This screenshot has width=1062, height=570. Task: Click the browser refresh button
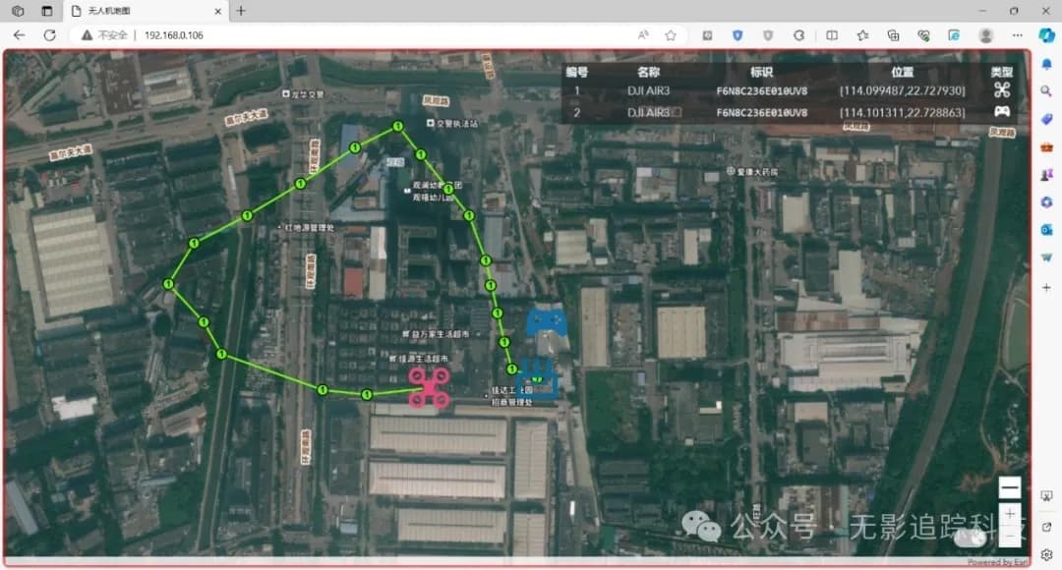click(49, 34)
